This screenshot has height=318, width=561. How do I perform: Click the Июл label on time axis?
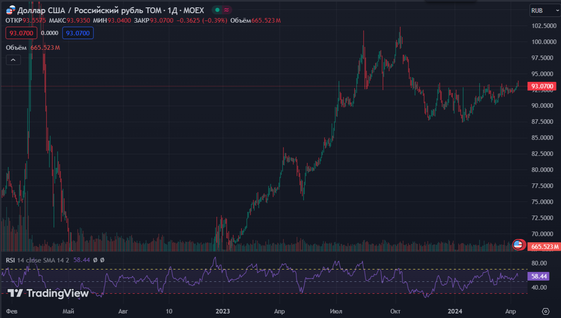pos(336,311)
